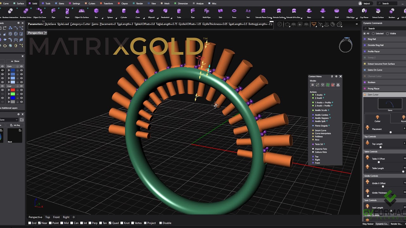Open the Transform menu tab
Image resolution: width=406 pixels, height=228 pixels.
107,3
